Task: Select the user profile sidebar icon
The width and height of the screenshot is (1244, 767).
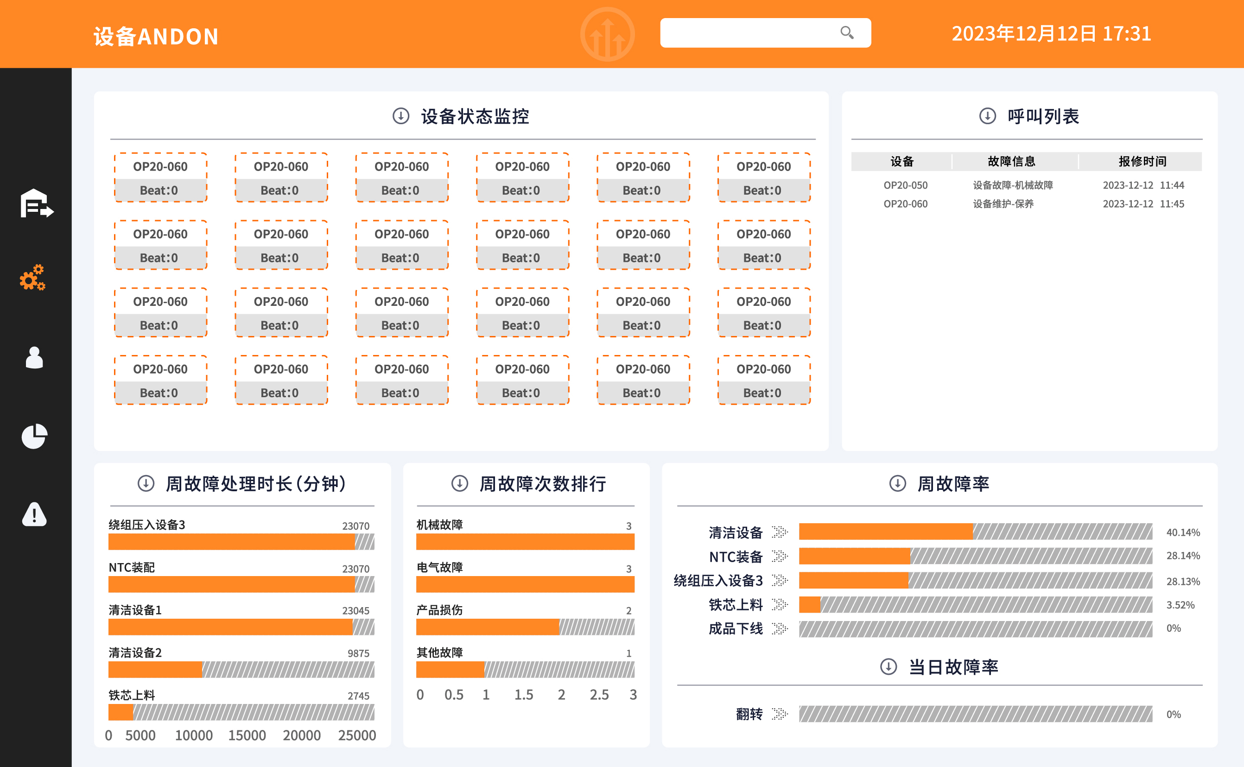Action: point(34,358)
